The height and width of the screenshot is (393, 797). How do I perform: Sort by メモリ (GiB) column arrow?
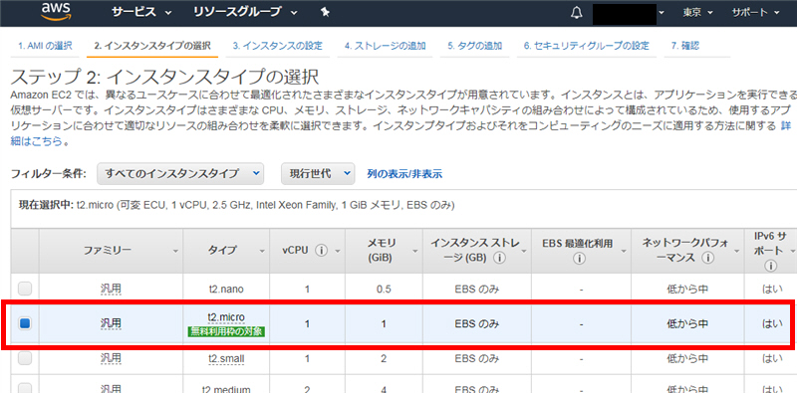coord(414,251)
